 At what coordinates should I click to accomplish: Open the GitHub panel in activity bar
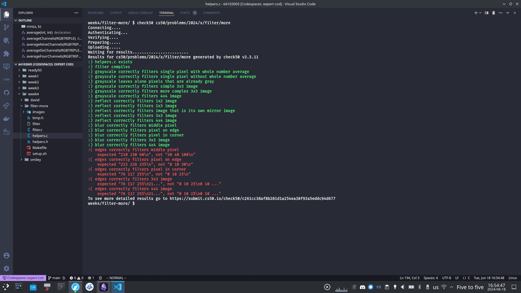pyautogui.click(x=6, y=92)
